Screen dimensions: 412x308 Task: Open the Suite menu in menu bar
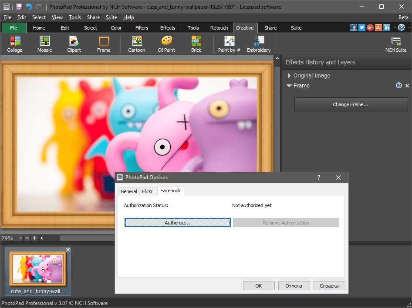(111, 17)
